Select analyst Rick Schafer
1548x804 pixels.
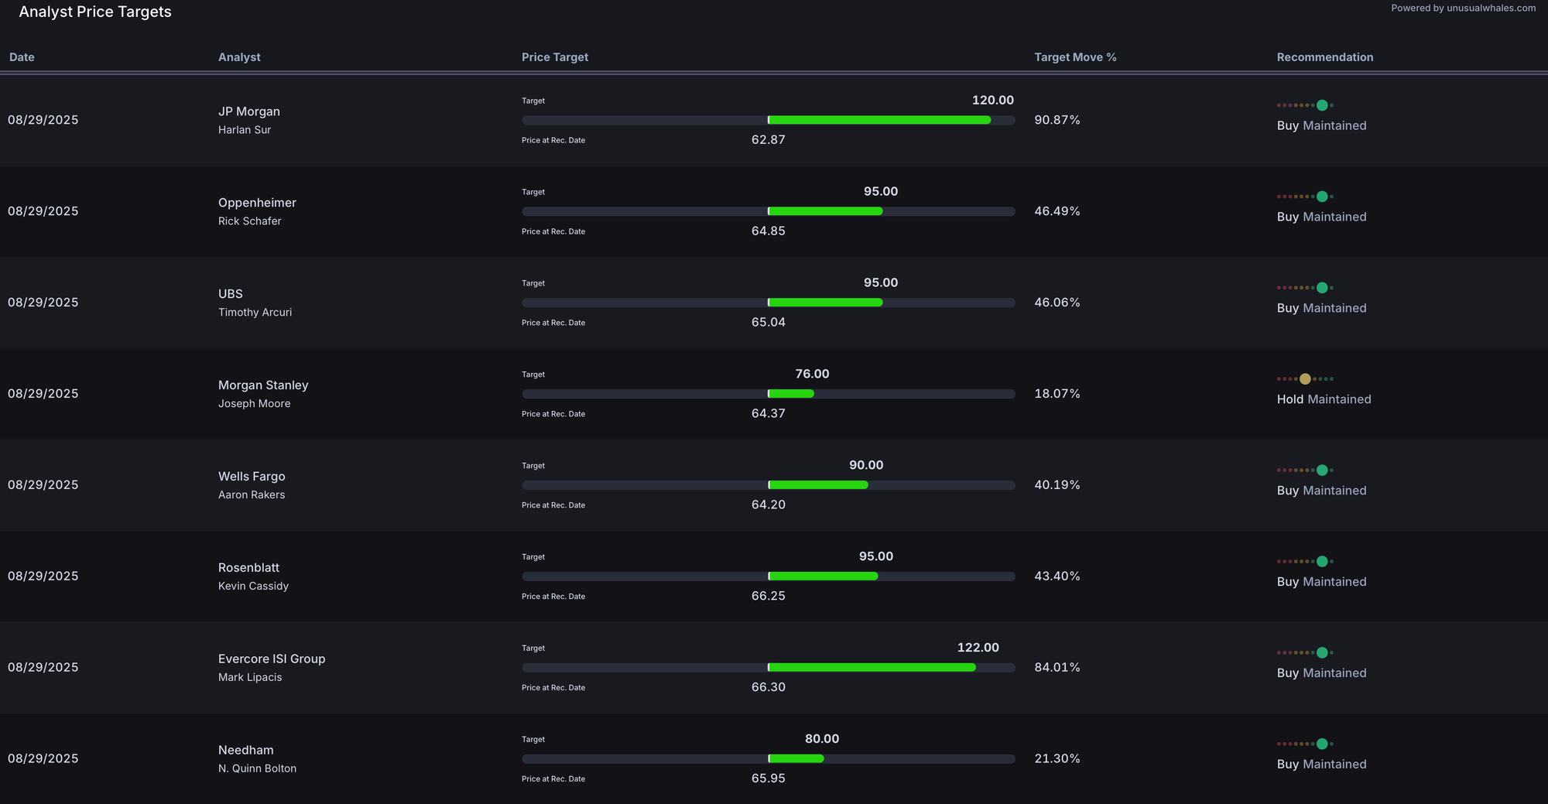(x=250, y=221)
